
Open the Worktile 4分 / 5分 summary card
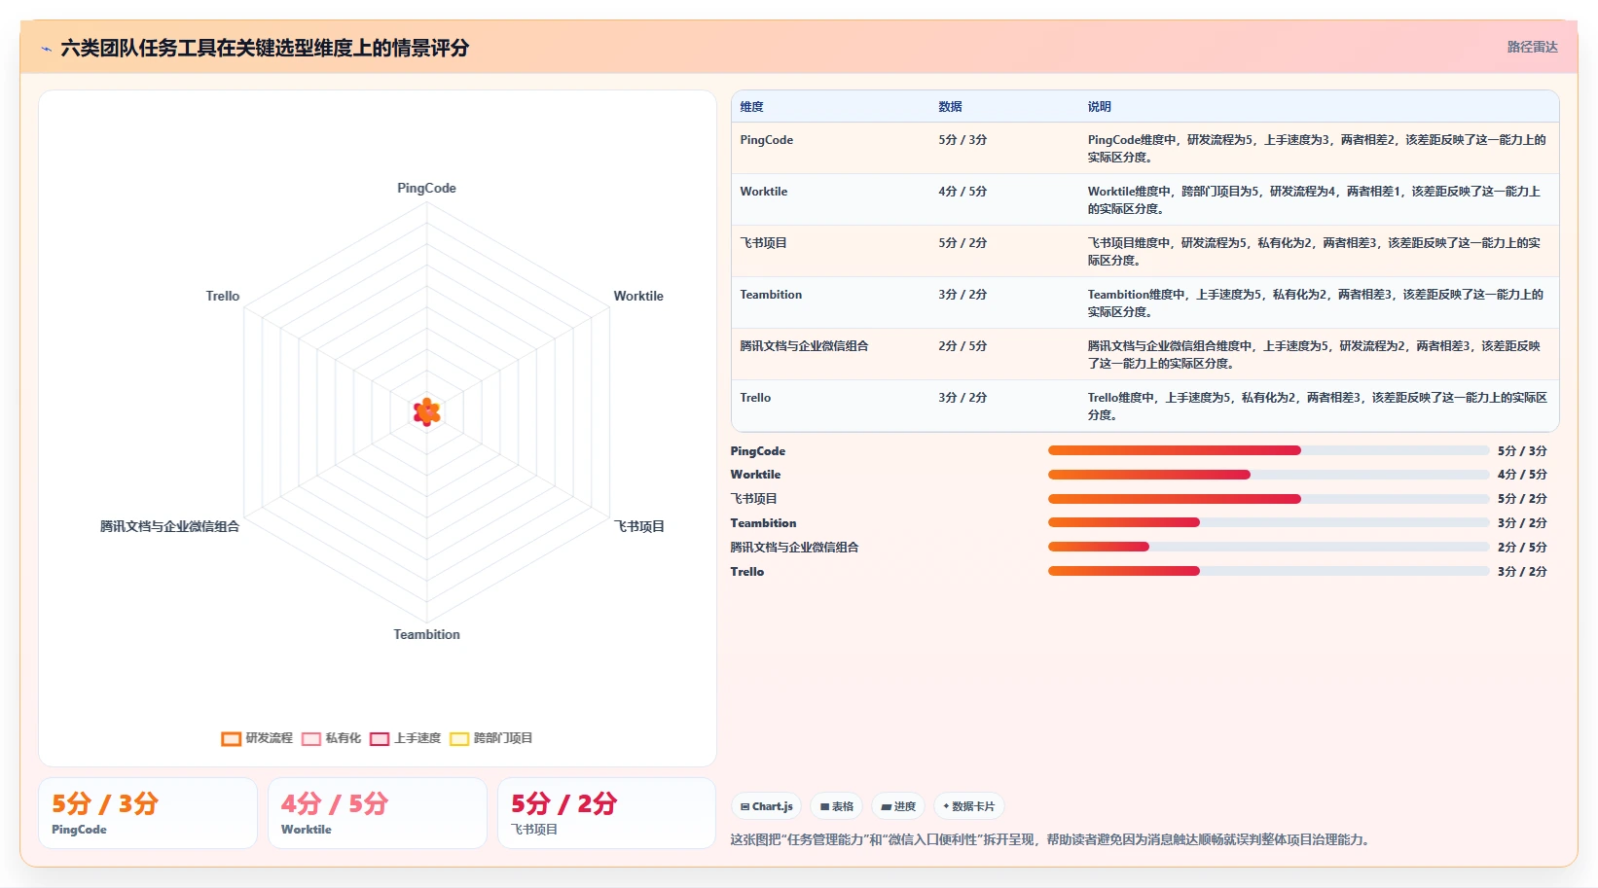coord(378,813)
